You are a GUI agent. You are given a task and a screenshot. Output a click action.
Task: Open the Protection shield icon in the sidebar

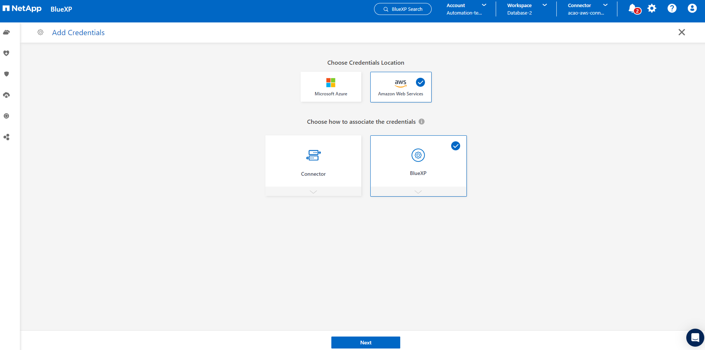click(x=6, y=74)
